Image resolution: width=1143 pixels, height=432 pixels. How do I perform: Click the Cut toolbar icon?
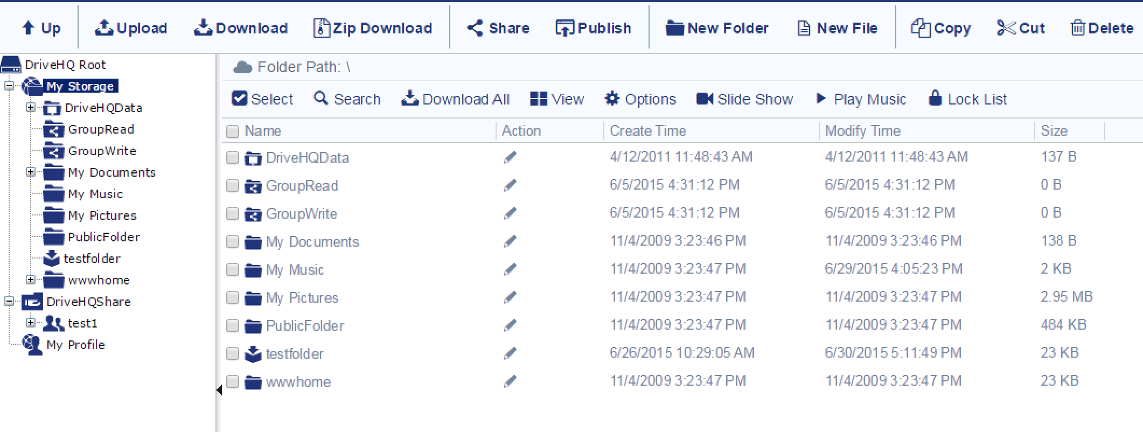(1020, 27)
